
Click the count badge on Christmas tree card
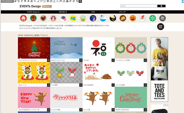click(x=49, y=60)
